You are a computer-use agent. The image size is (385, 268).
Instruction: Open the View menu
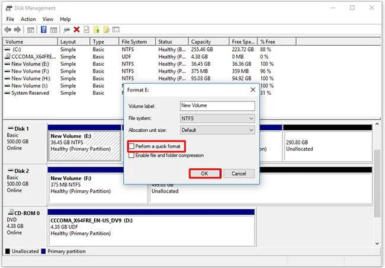coord(47,19)
